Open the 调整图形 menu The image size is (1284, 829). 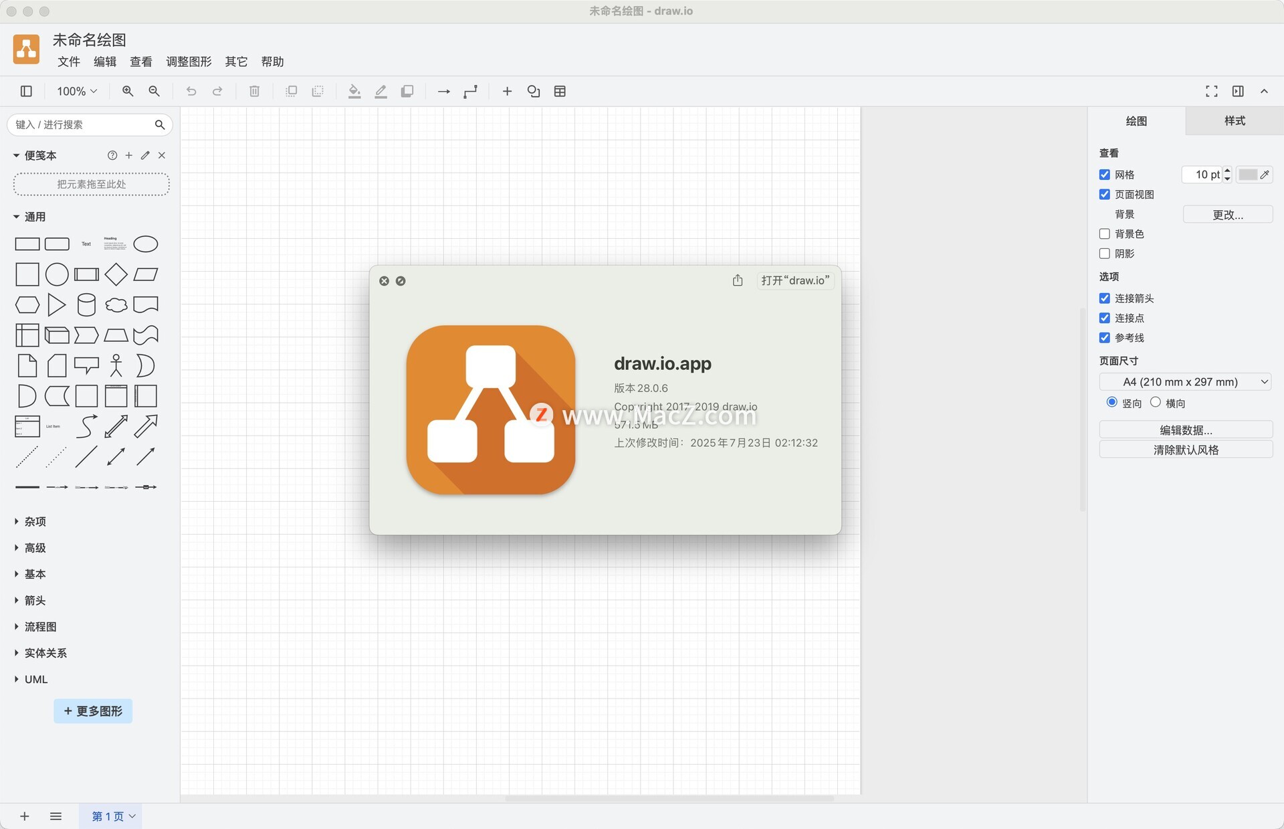(x=189, y=62)
